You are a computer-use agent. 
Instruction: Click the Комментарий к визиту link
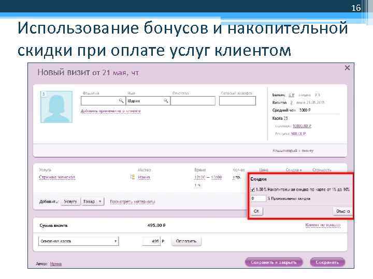click(293, 151)
